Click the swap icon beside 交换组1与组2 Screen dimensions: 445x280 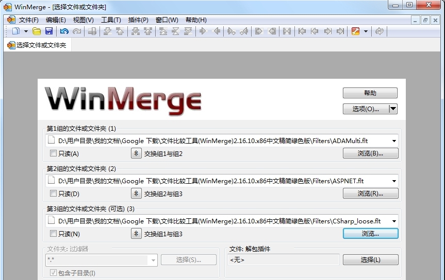coord(136,153)
